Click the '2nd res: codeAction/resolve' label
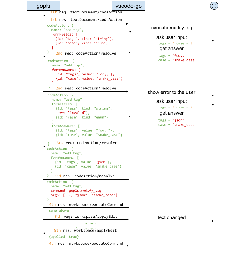Image resolution: width=244 pixels, height=257 pixels. pyautogui.click(x=86, y=88)
